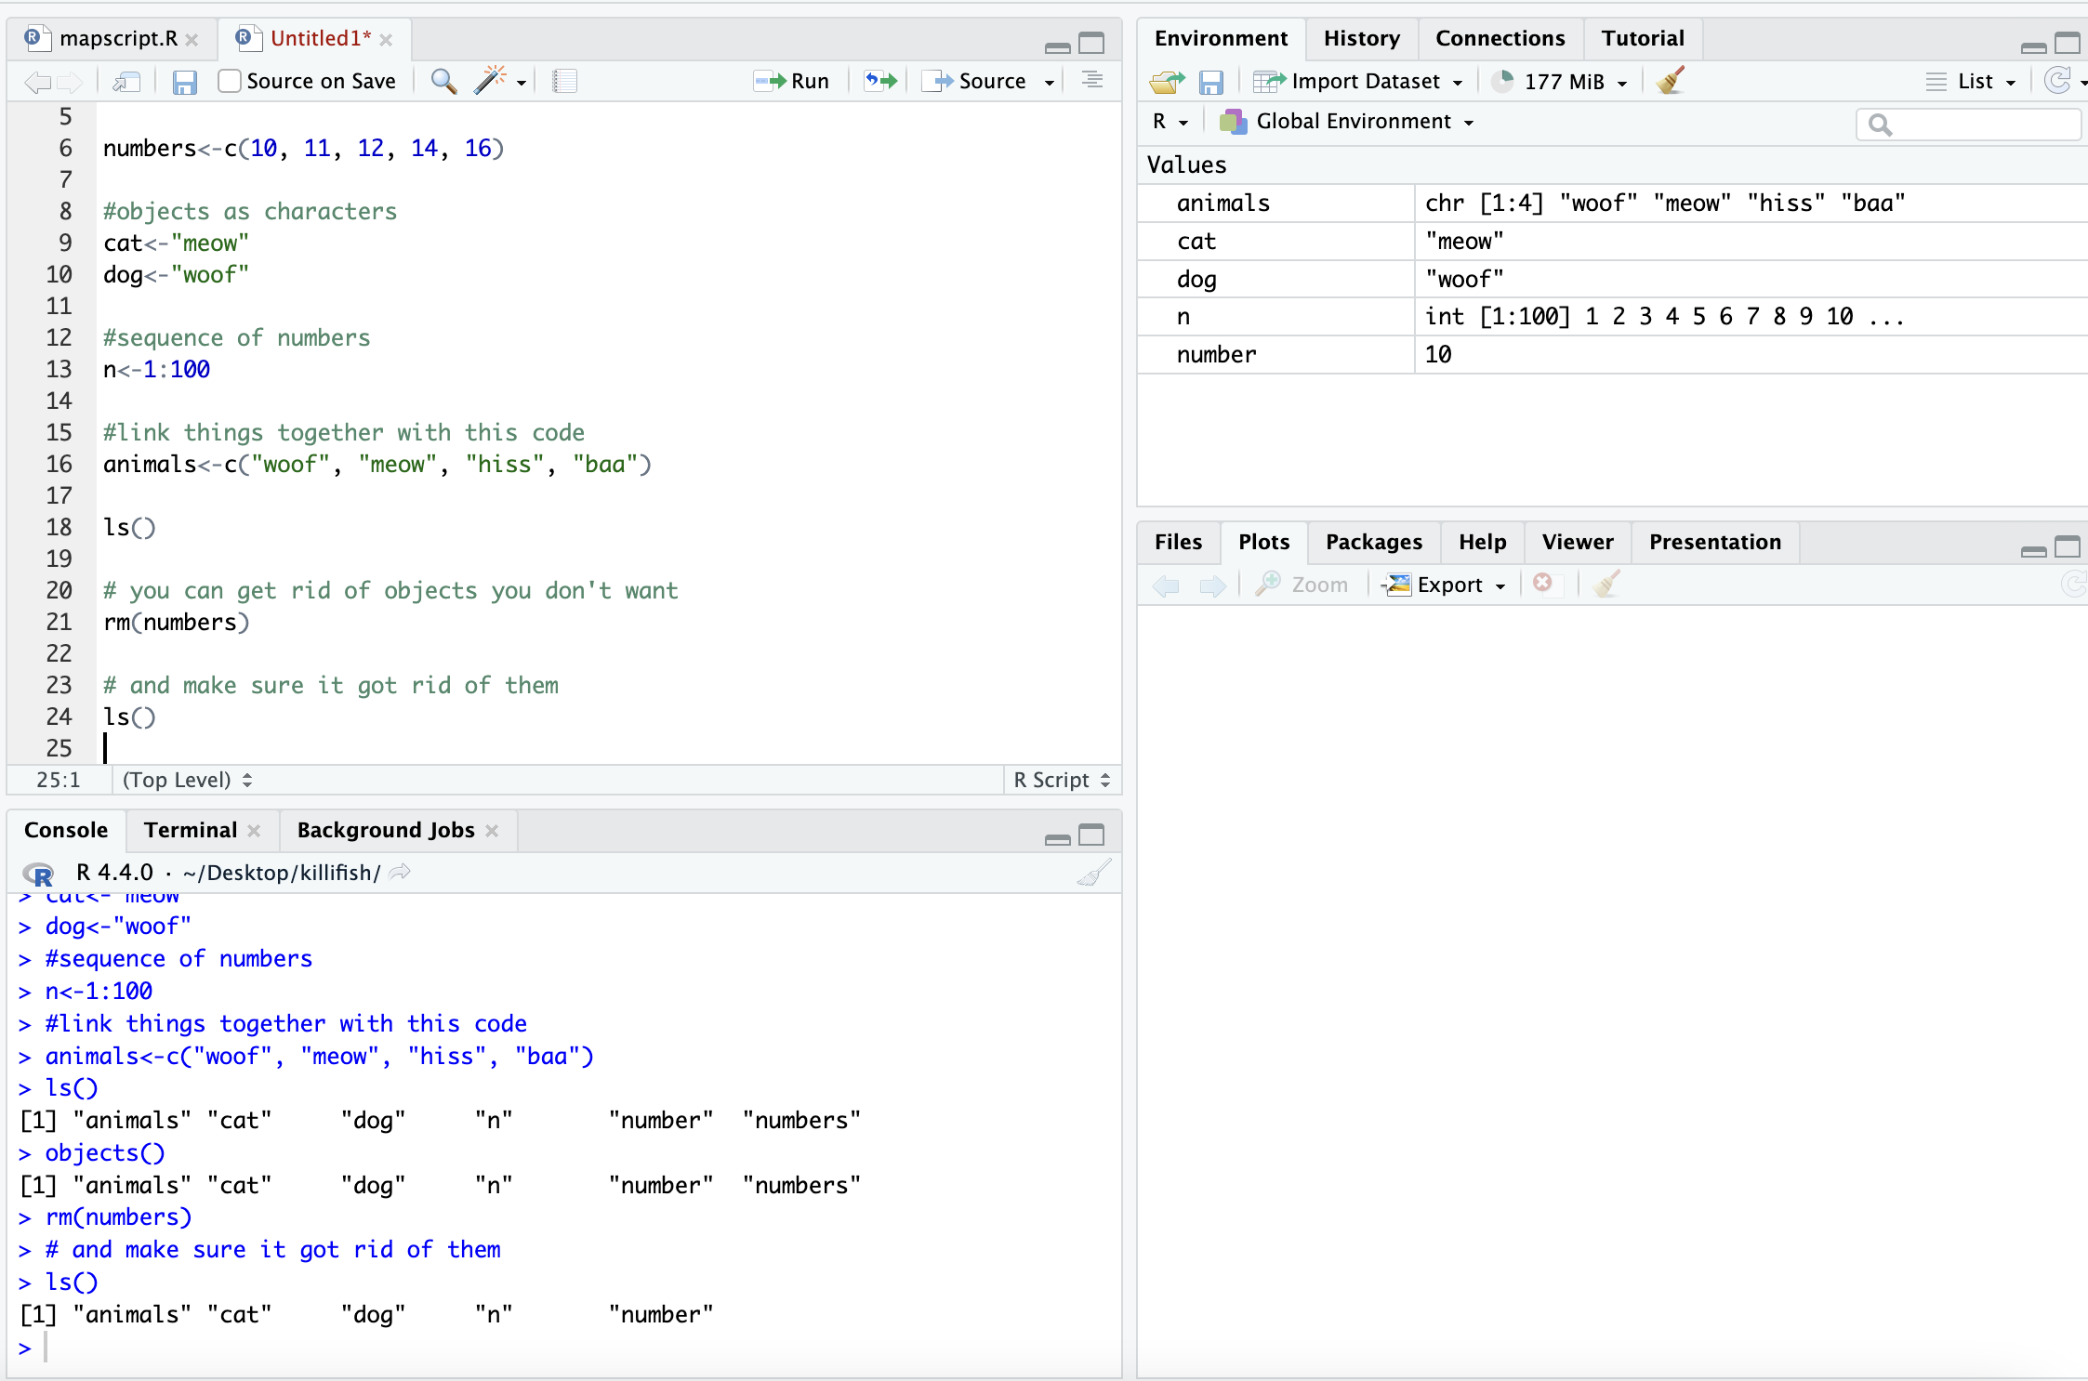The width and height of the screenshot is (2088, 1381).
Task: Open the Packages tab
Action: pos(1373,542)
